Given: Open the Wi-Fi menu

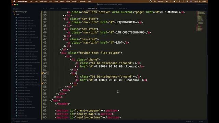Looking at the screenshot, I should [x=180, y=1].
